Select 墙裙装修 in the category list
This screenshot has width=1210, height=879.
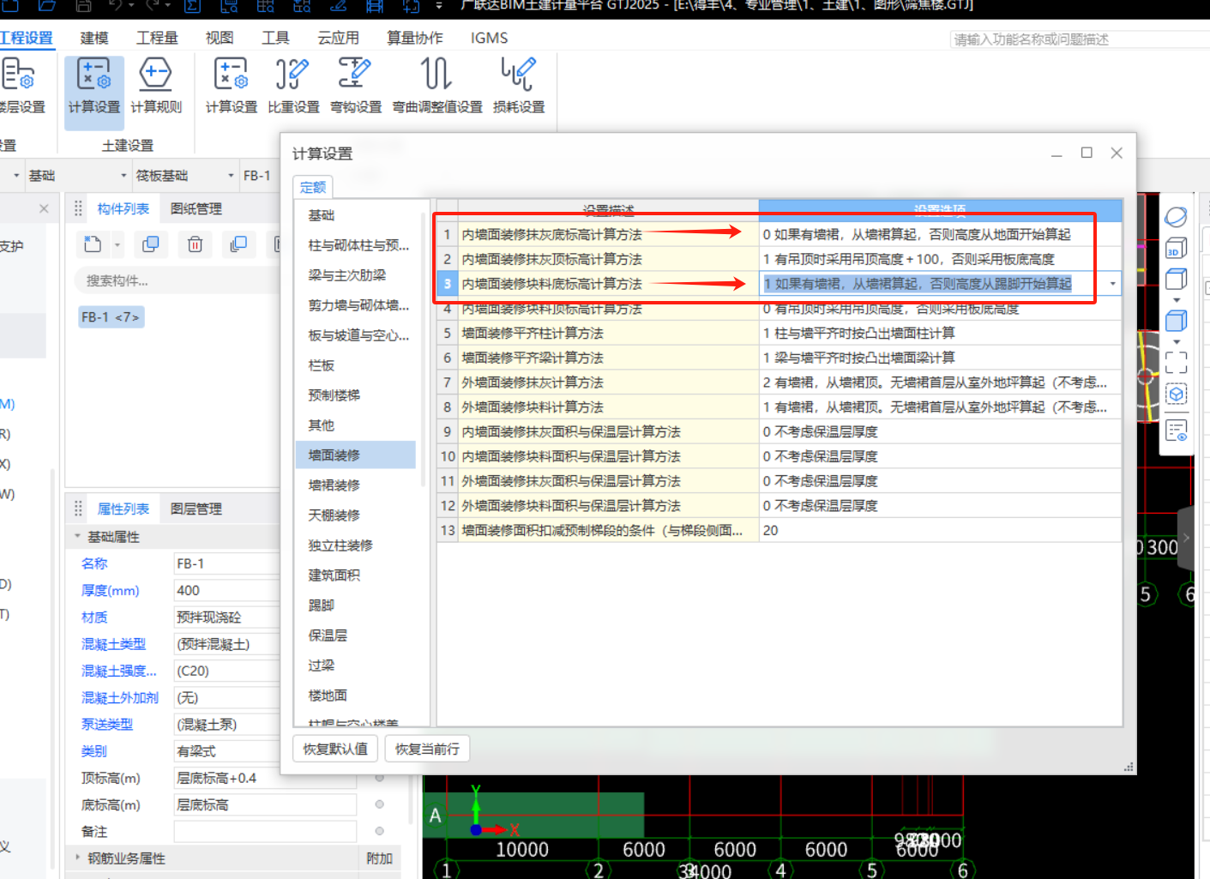334,485
